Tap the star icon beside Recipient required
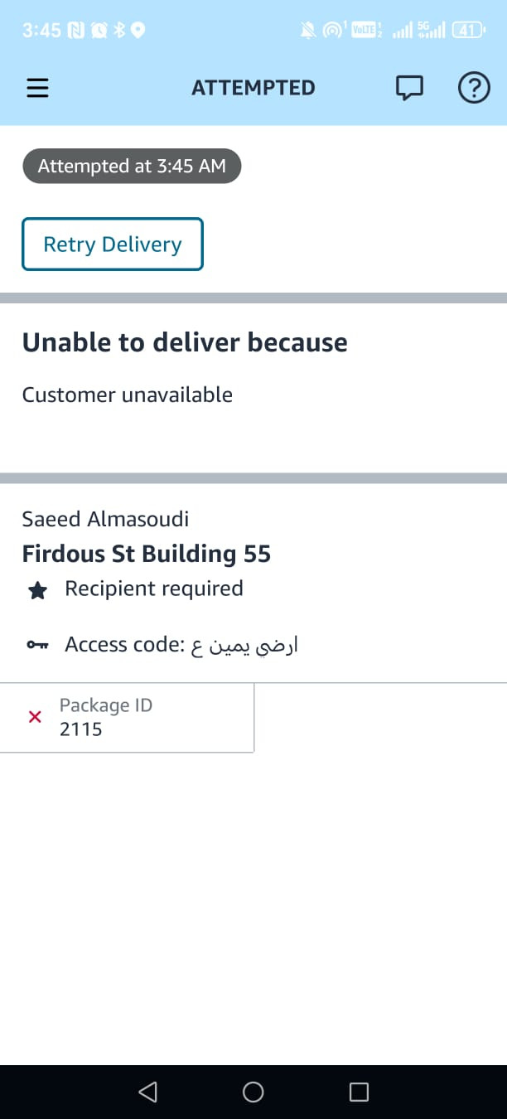 point(38,590)
